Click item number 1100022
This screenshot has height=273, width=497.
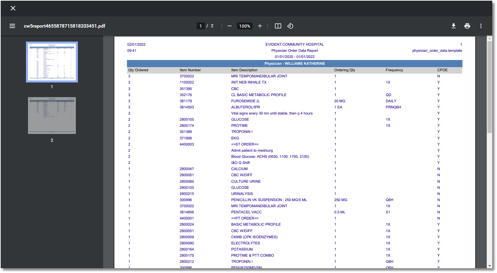187,82
